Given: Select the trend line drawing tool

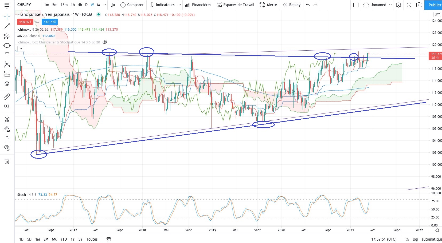Looking at the screenshot, I should click(7, 26).
